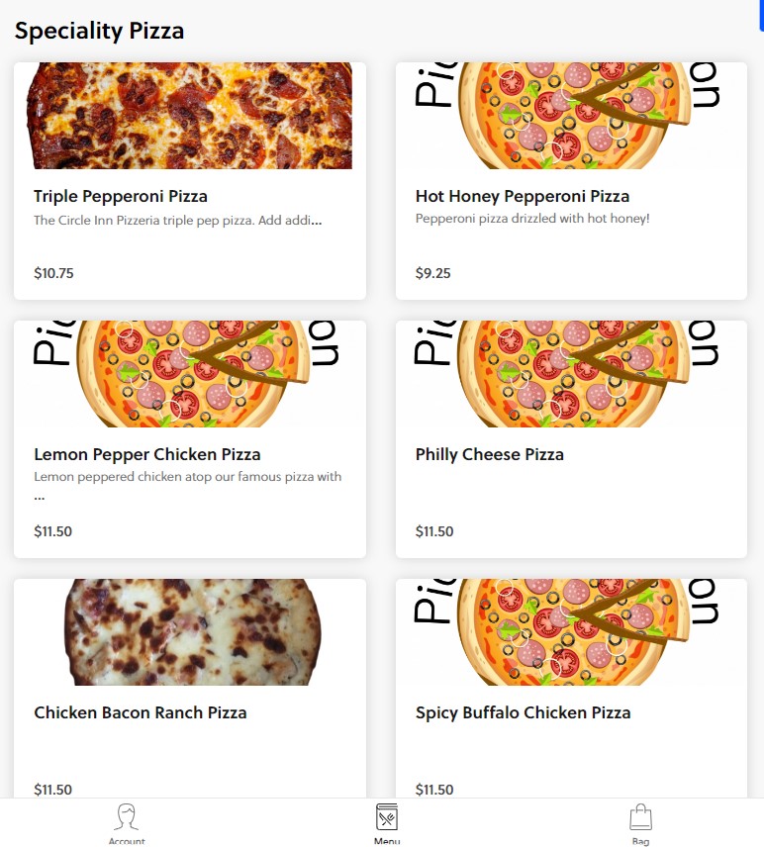The width and height of the screenshot is (764, 847).
Task: Choose Spicy Buffalo Chicken Pizza title
Action: tap(523, 712)
